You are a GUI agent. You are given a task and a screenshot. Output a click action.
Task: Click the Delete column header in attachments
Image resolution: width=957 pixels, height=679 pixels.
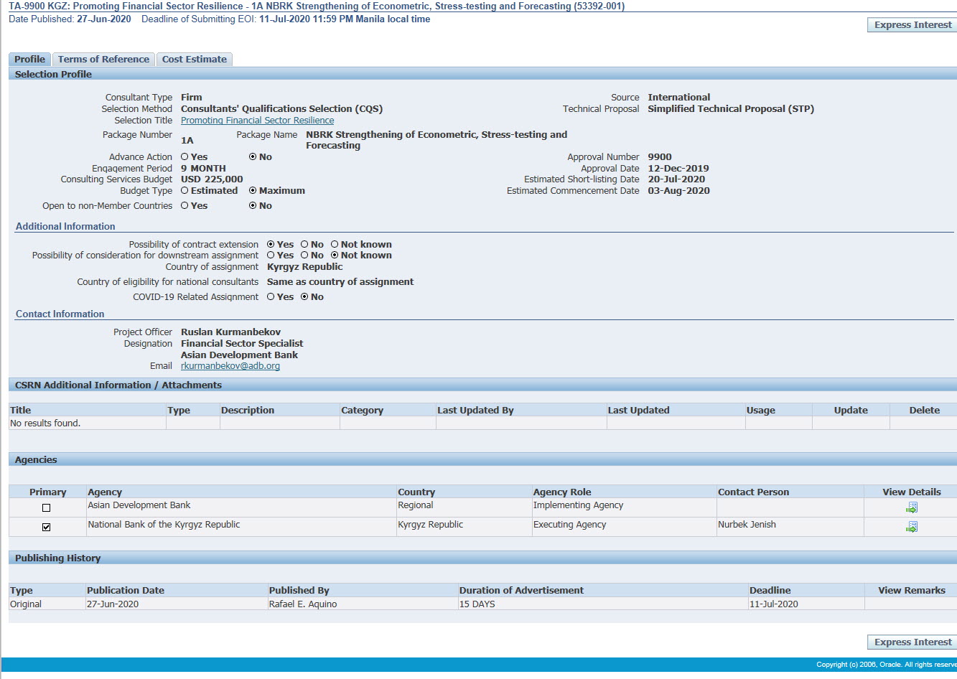(924, 411)
